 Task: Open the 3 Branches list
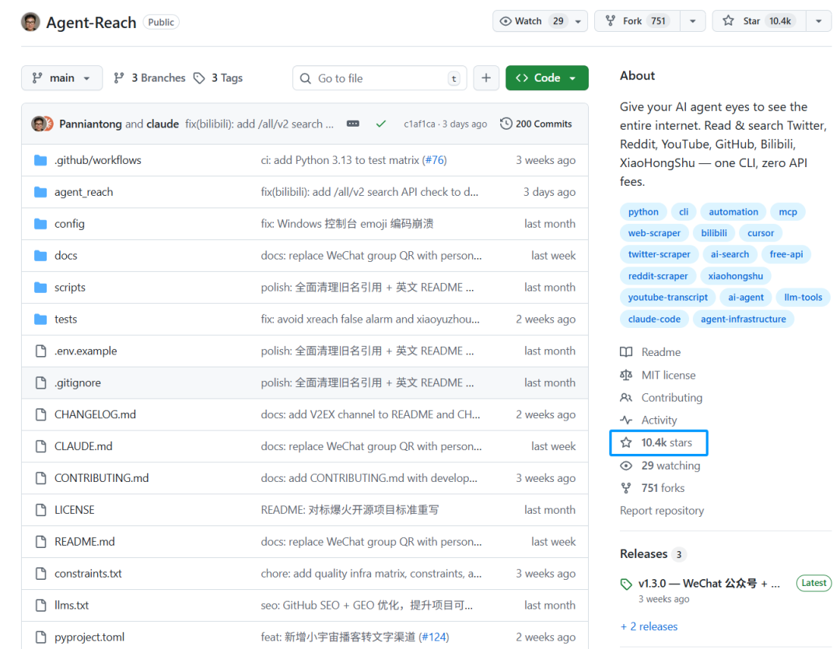pos(149,78)
